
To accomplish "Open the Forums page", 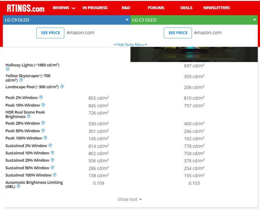I will [156, 8].
